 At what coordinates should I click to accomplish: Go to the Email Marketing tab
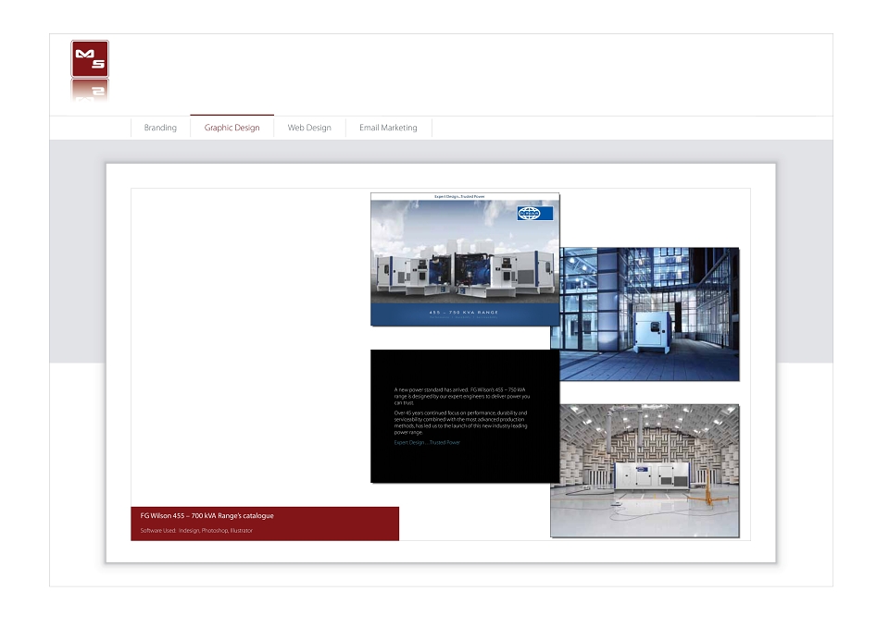388,128
